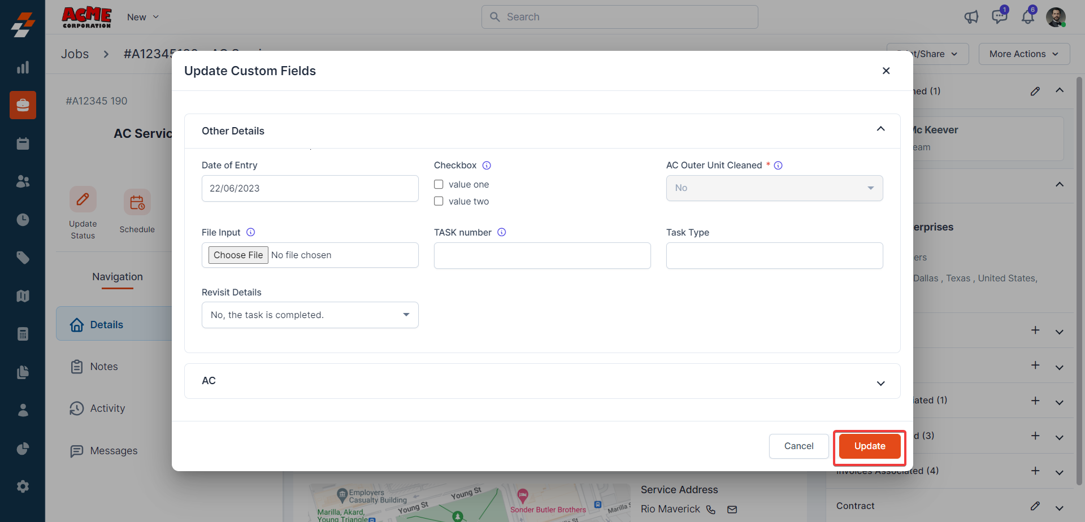Viewport: 1085px width, 522px height.
Task: Check the "value one" checkbox
Action: [439, 185]
